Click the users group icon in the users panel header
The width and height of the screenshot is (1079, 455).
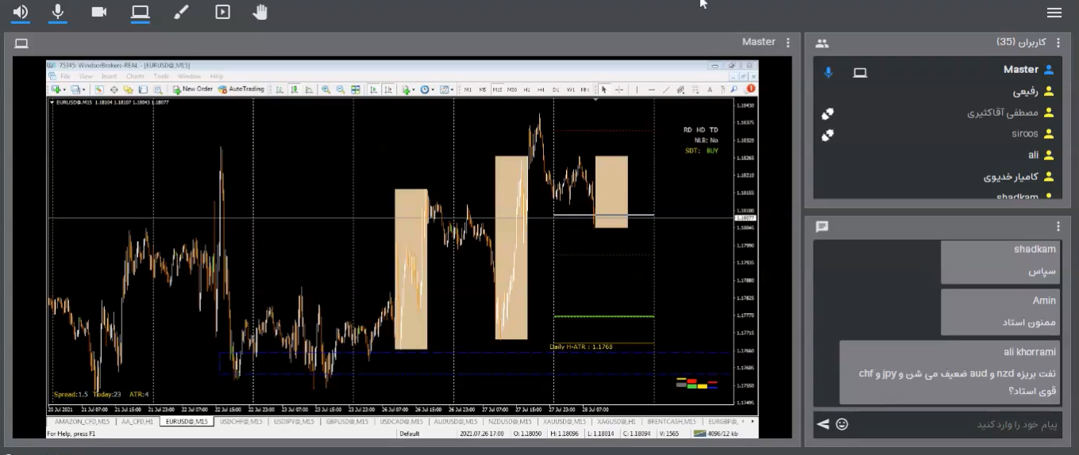point(822,43)
